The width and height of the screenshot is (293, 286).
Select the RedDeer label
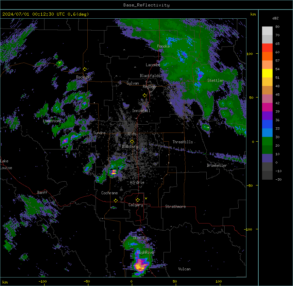(150, 87)
